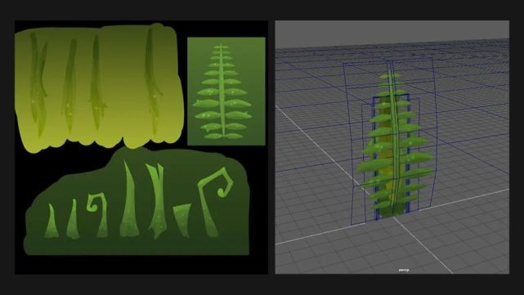Click the yellow plane behind the fern model
Screen dimensions: 524x295
click(384, 157)
